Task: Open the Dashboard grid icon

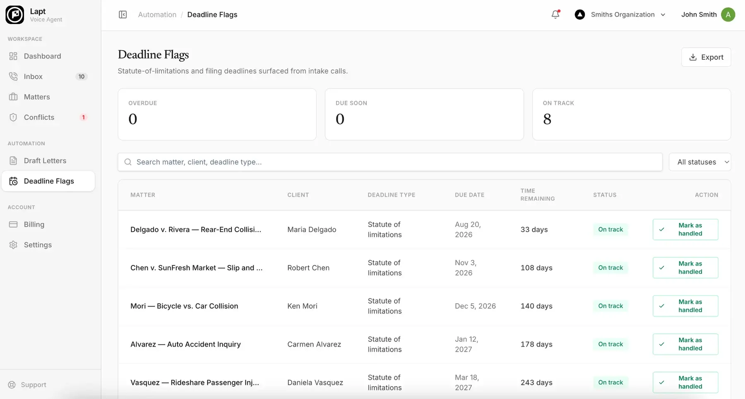Action: [x=13, y=56]
